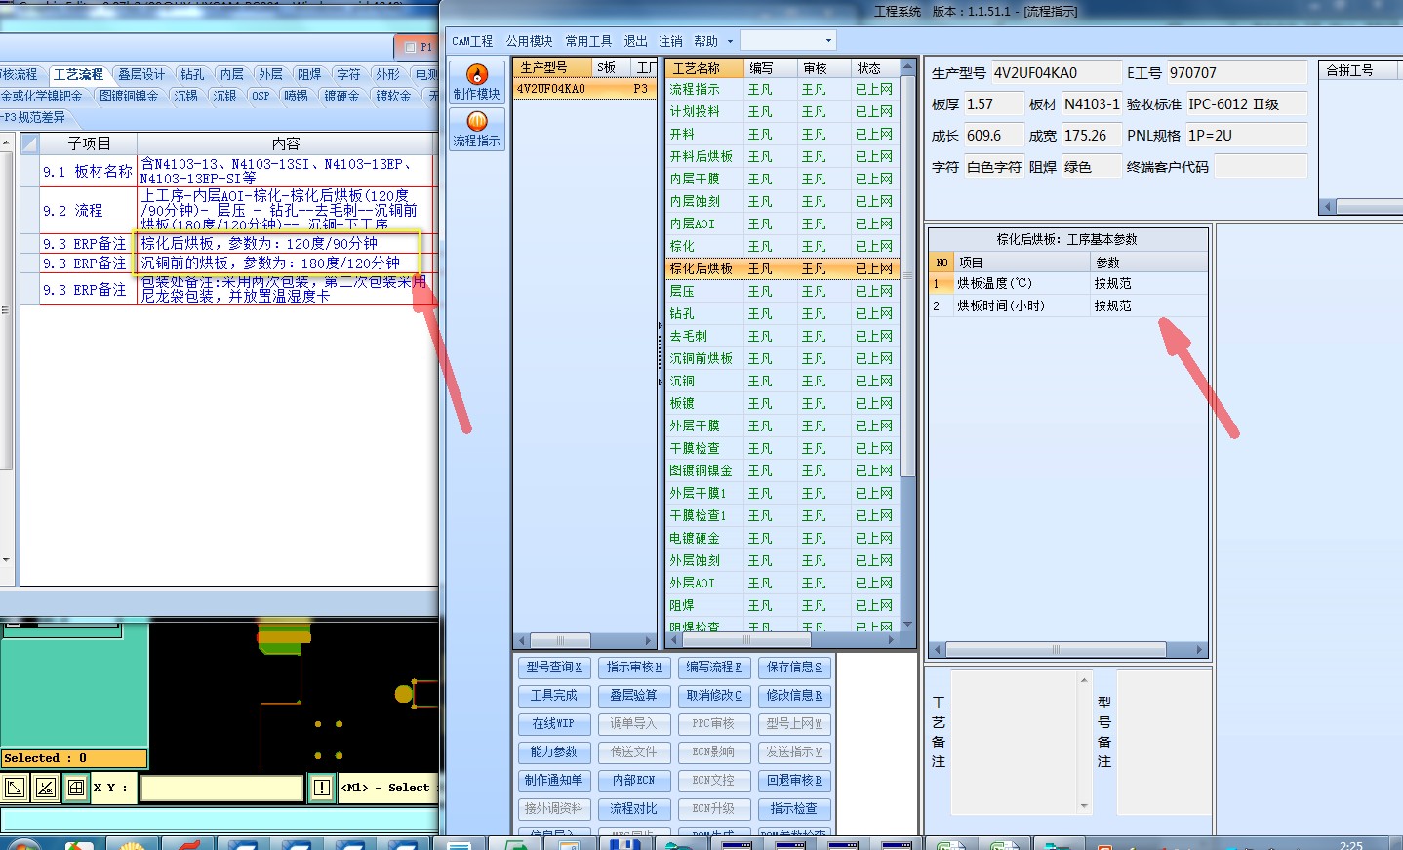This screenshot has height=850, width=1403.
Task: Click the 生产型号 input field showing 4V2UF04KA0
Action: click(x=1056, y=73)
